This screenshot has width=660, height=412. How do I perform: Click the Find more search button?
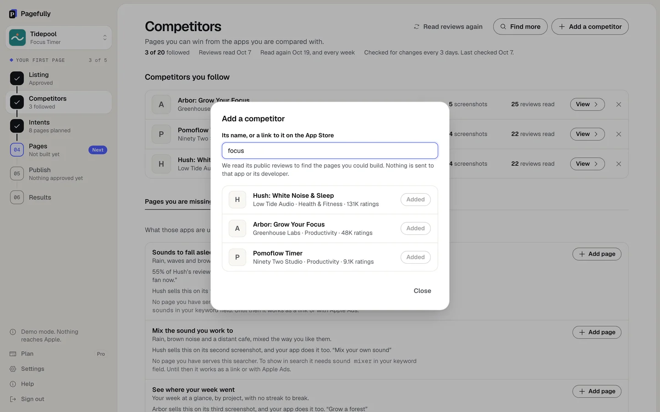coord(520,27)
